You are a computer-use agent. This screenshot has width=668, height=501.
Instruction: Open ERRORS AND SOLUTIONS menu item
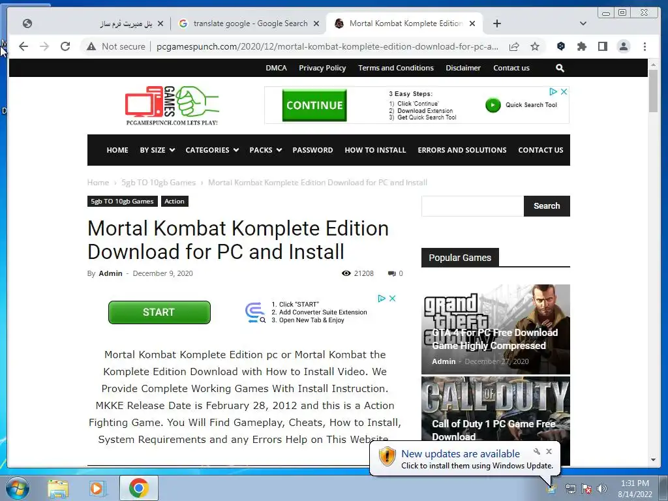point(462,150)
